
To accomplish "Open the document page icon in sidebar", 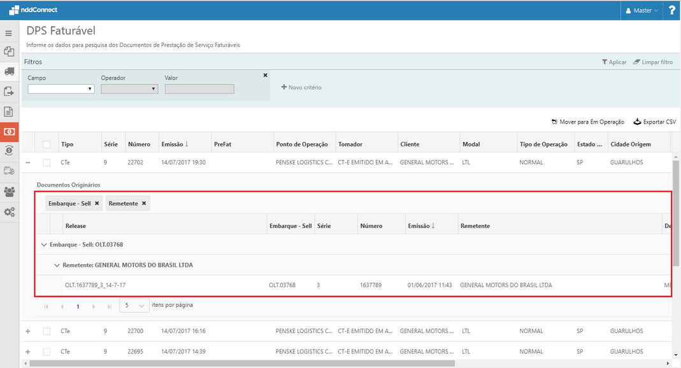I will (9, 111).
